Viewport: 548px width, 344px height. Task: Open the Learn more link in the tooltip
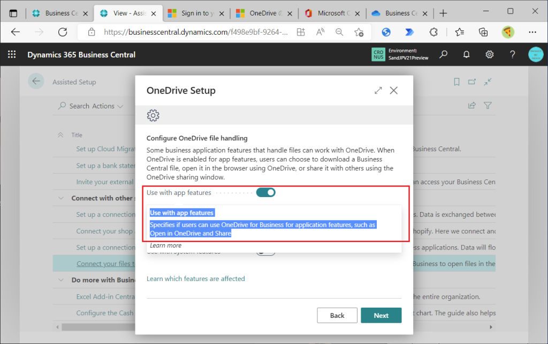click(166, 245)
